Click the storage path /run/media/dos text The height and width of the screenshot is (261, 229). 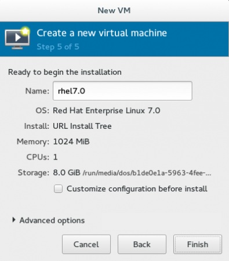[x=147, y=173]
